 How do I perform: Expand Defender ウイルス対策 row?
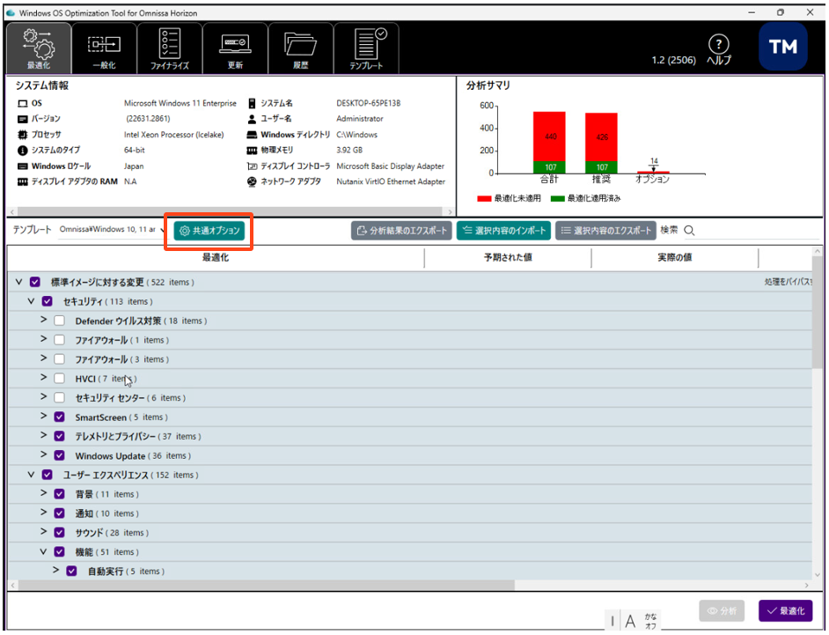pyautogui.click(x=44, y=320)
